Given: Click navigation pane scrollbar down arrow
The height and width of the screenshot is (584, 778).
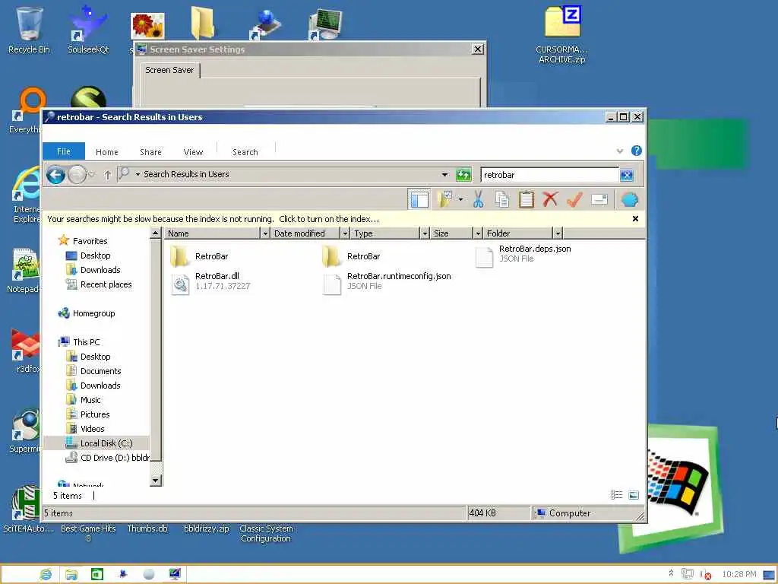Looking at the screenshot, I should [155, 481].
